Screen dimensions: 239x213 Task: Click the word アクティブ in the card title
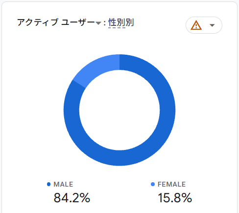(x=37, y=22)
